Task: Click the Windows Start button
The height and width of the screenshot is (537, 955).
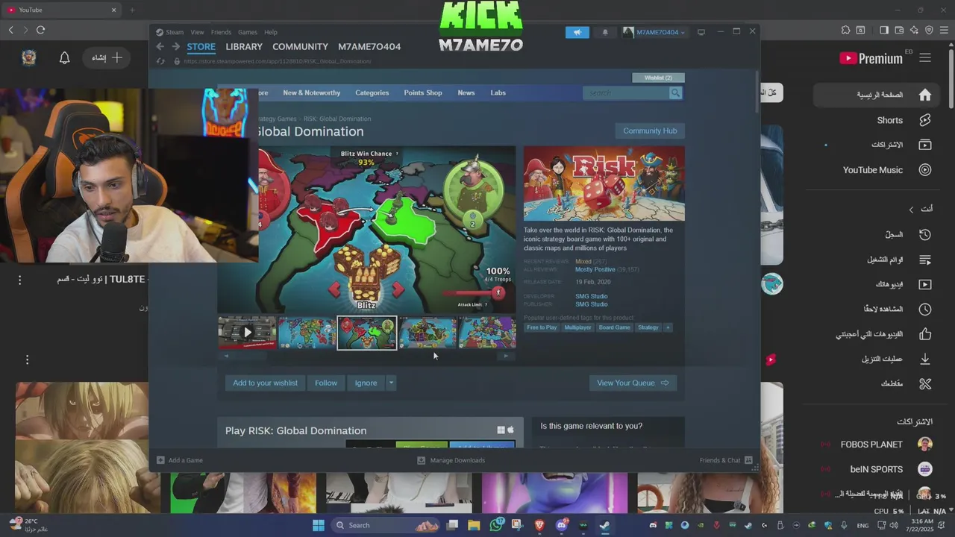Action: tap(319, 525)
